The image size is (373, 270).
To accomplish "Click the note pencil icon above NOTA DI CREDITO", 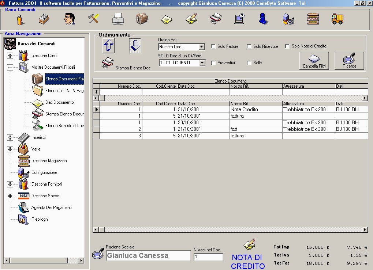I will (x=249, y=244).
